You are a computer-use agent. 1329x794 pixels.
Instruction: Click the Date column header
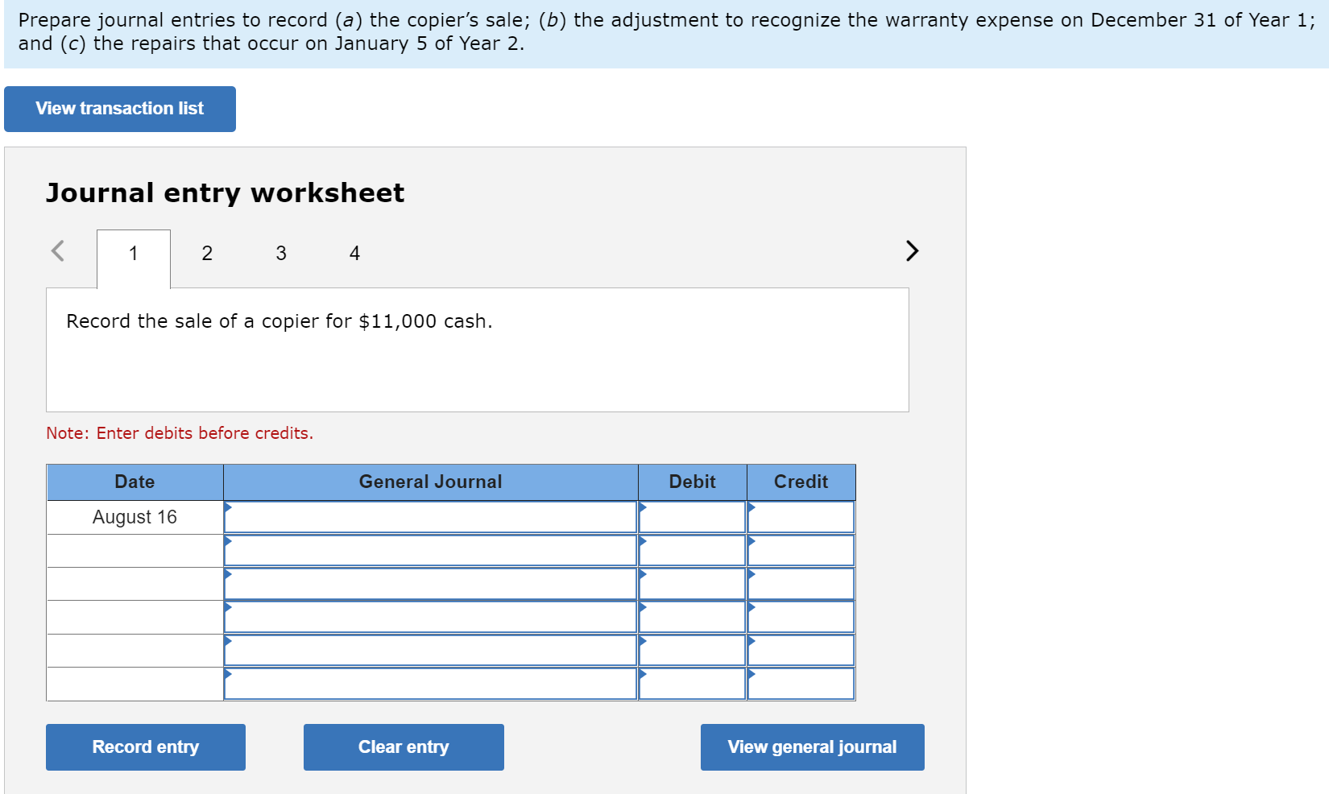pyautogui.click(x=135, y=482)
